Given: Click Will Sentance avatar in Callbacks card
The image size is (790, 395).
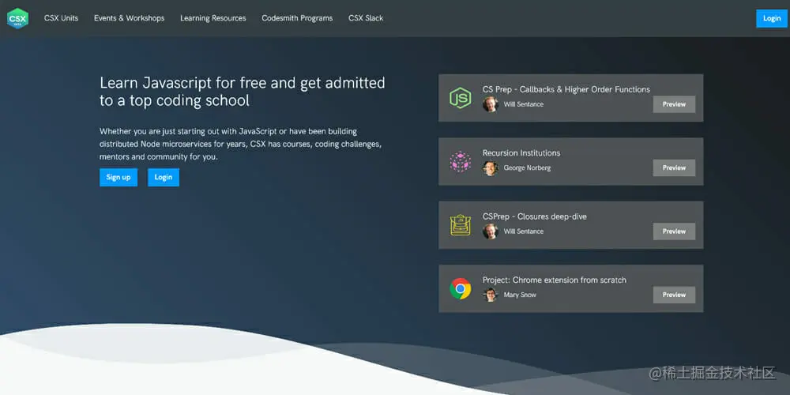Looking at the screenshot, I should click(x=491, y=104).
